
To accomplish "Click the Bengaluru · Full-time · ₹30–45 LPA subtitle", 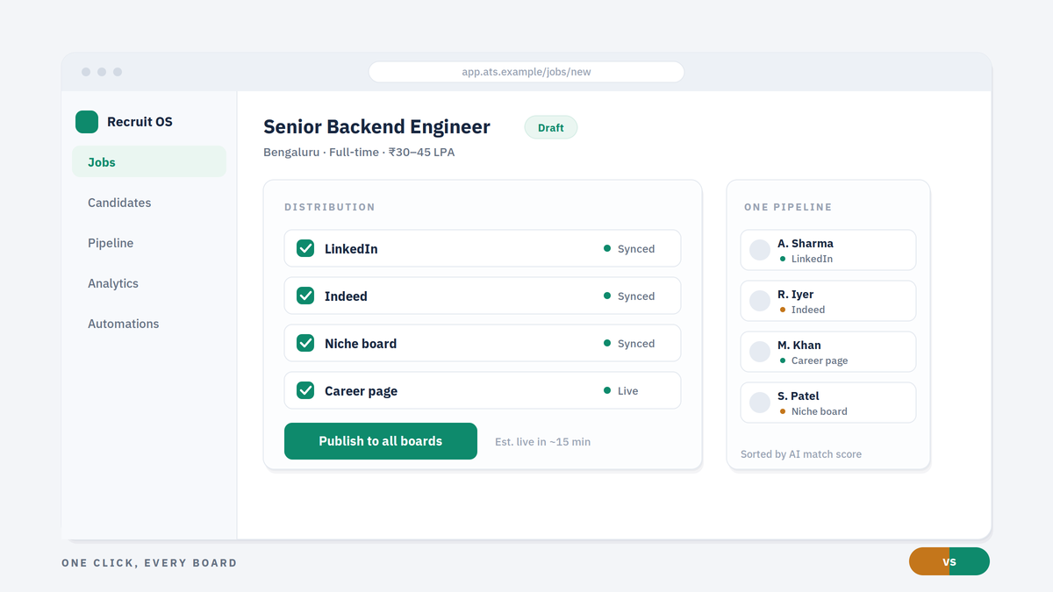I will [x=359, y=153].
